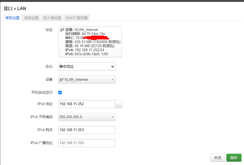
Task: Switch to the 高级设置 tab
Action: coord(32,18)
